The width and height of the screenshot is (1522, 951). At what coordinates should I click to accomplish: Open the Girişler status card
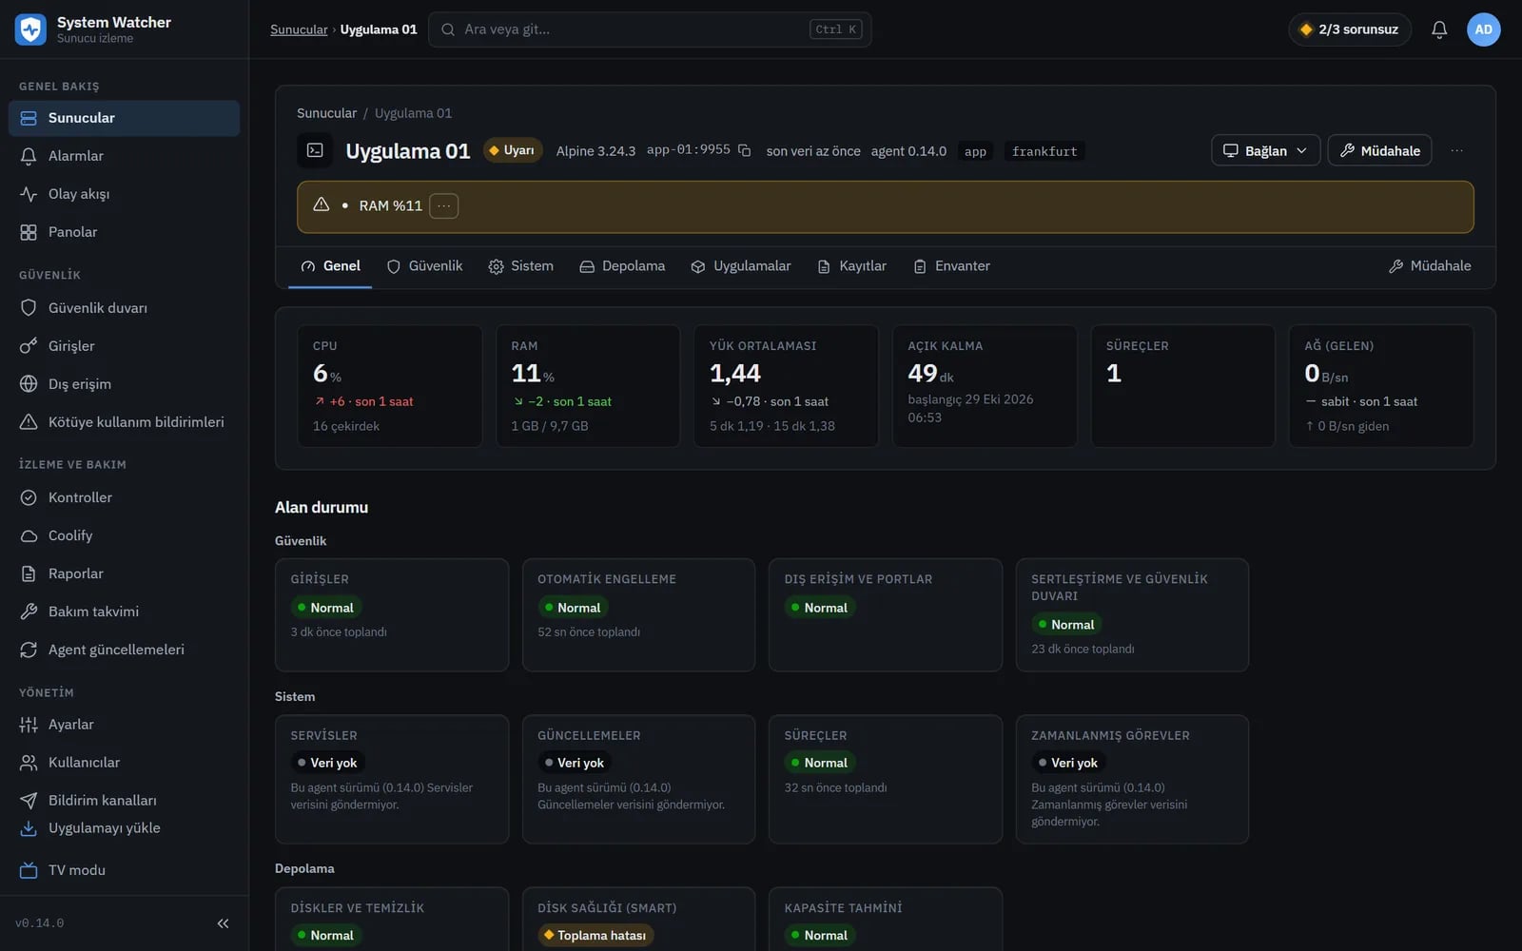tap(392, 615)
